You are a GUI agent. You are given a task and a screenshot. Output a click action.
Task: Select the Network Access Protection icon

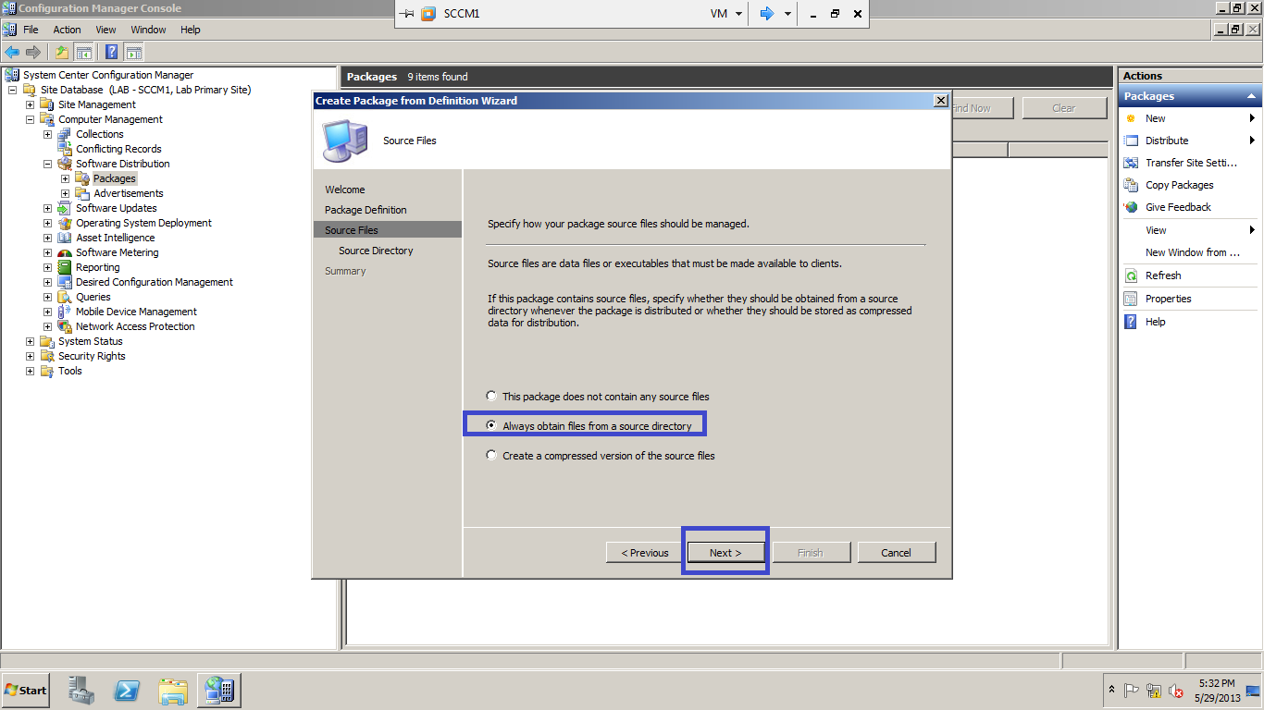coord(65,326)
